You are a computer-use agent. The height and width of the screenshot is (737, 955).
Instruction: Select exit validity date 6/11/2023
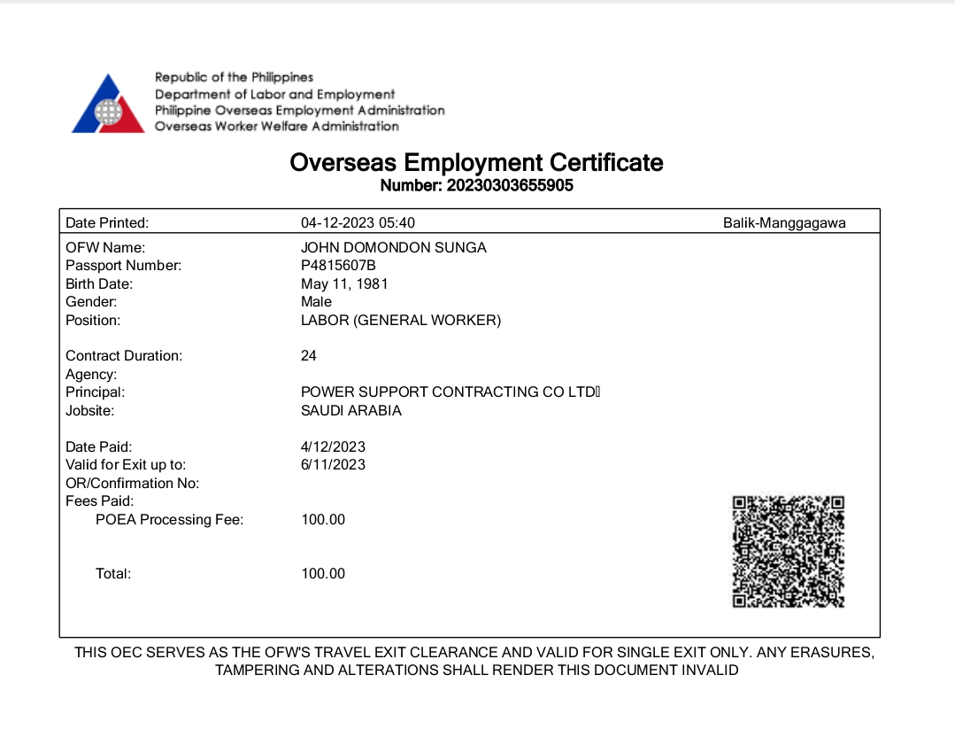(333, 464)
